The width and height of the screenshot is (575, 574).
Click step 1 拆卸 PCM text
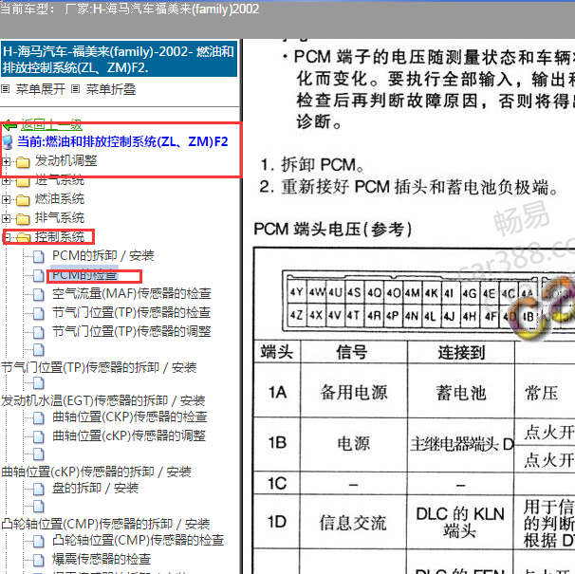click(x=312, y=165)
